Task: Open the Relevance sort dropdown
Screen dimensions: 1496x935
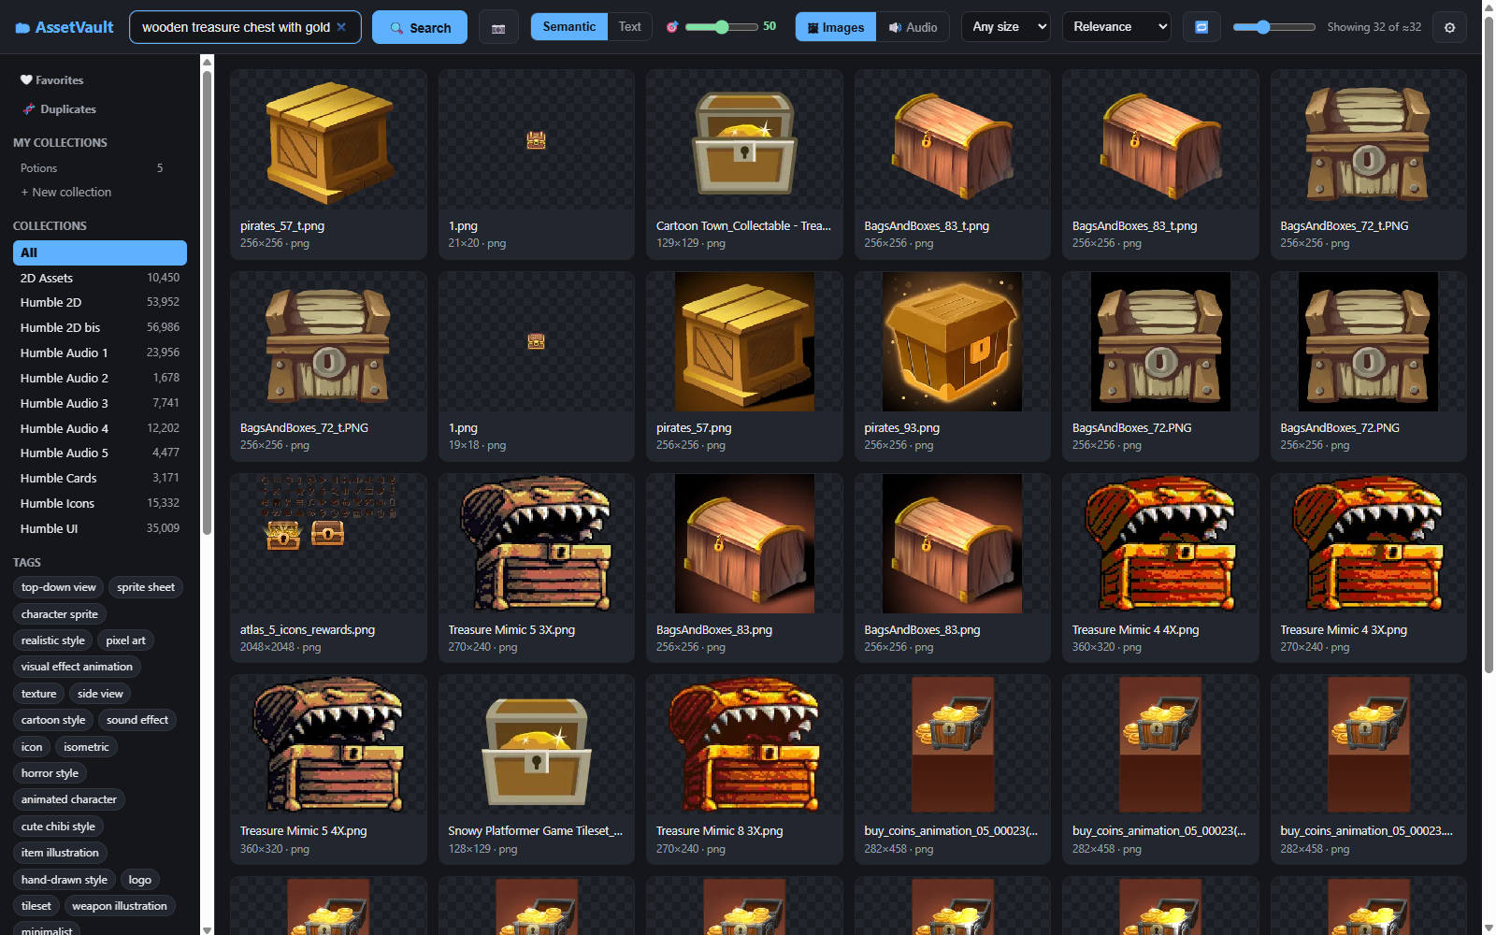Action: click(1117, 27)
